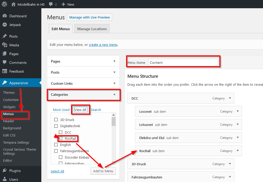Click the categories list scrollbar thumb
The image size is (263, 182).
coord(114,122)
